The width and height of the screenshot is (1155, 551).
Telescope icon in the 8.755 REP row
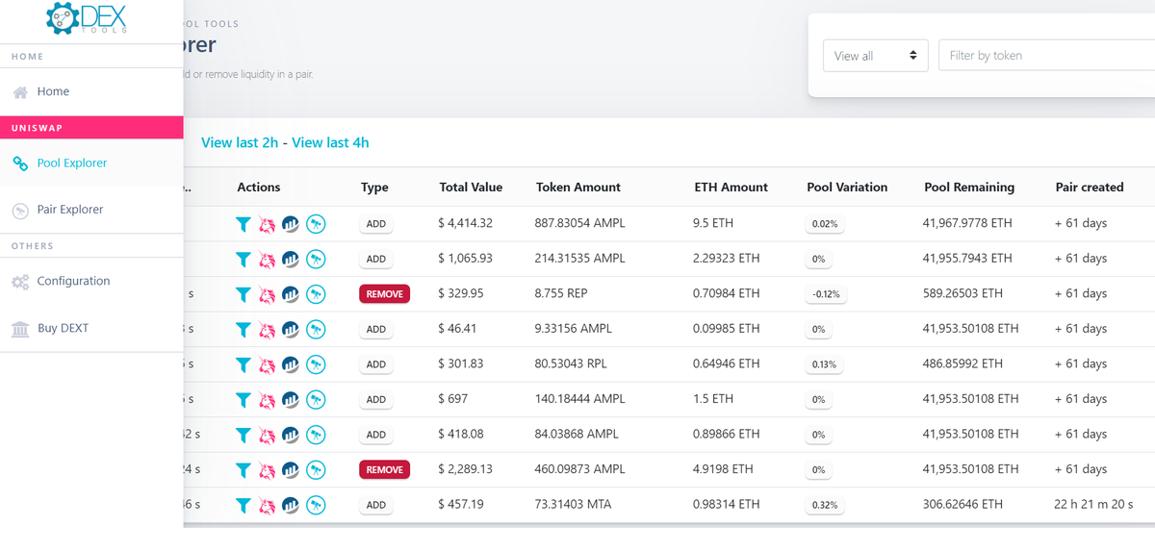(x=316, y=294)
